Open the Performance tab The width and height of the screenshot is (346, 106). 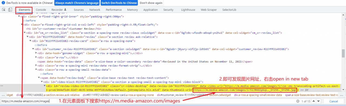(114, 10)
